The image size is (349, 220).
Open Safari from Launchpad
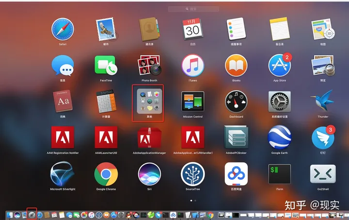click(63, 29)
